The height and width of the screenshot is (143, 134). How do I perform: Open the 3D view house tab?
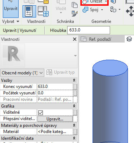point(129,39)
